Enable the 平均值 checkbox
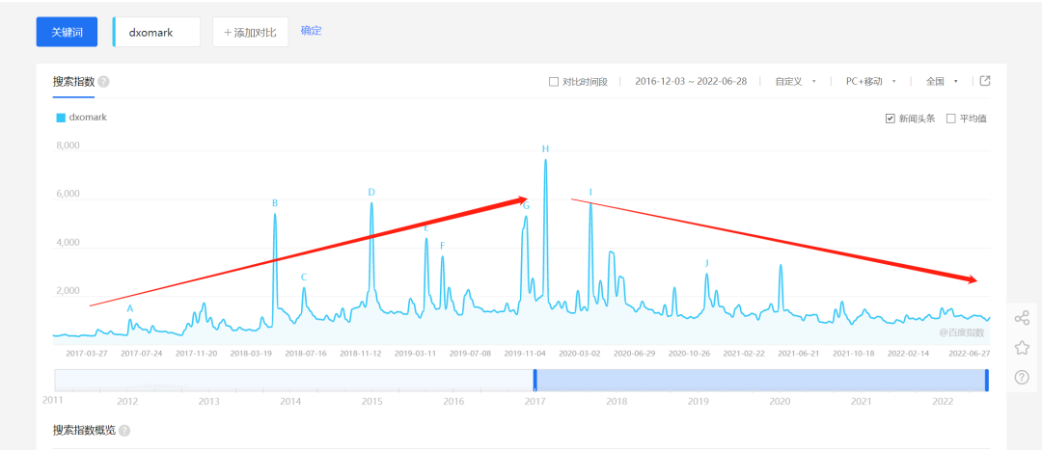This screenshot has width=1042, height=450. (951, 119)
